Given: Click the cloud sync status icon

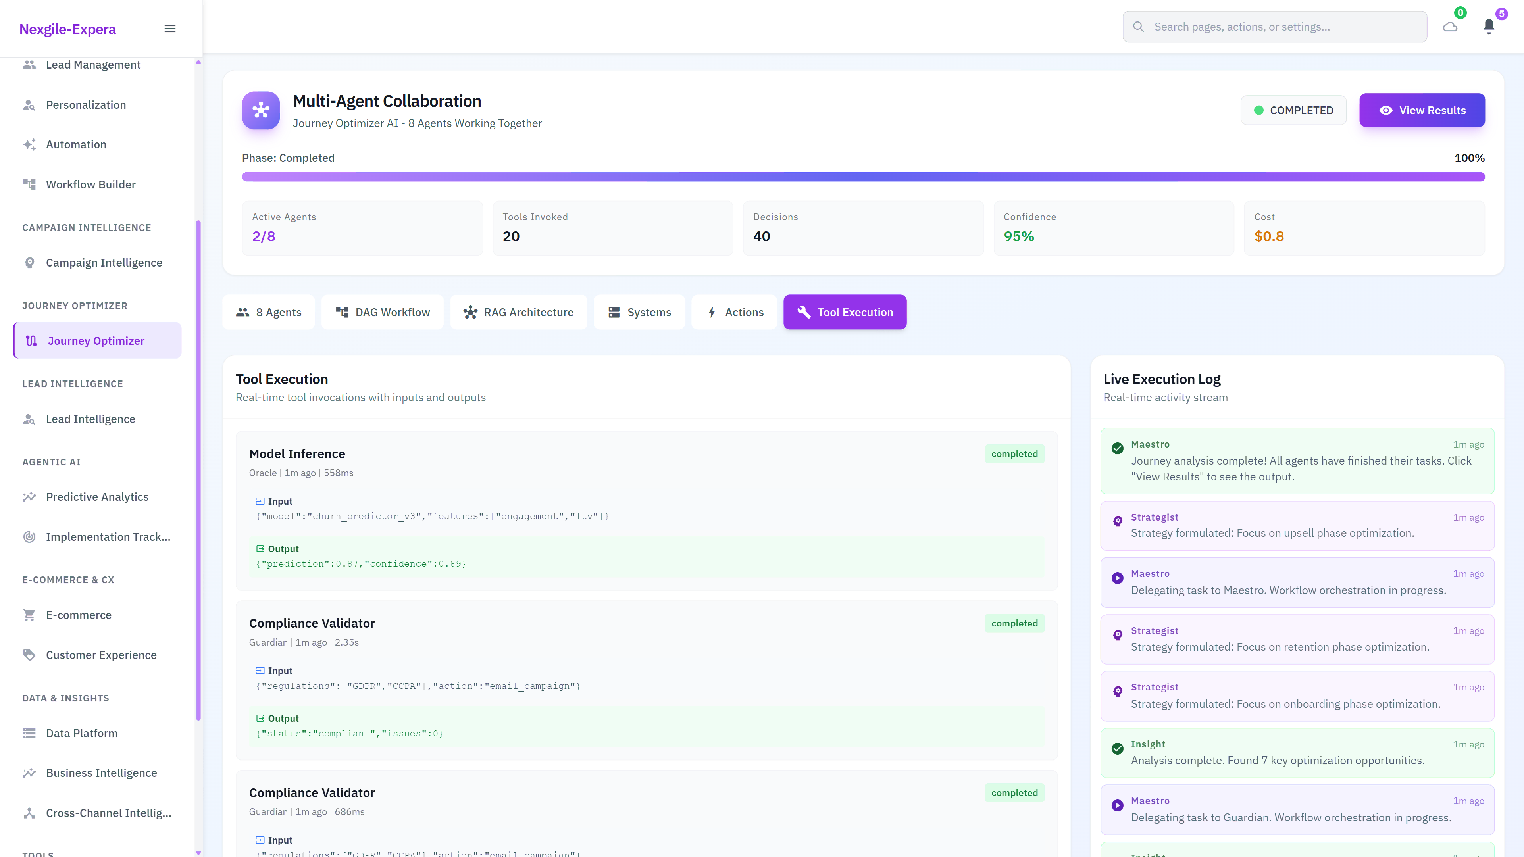Looking at the screenshot, I should 1450,27.
